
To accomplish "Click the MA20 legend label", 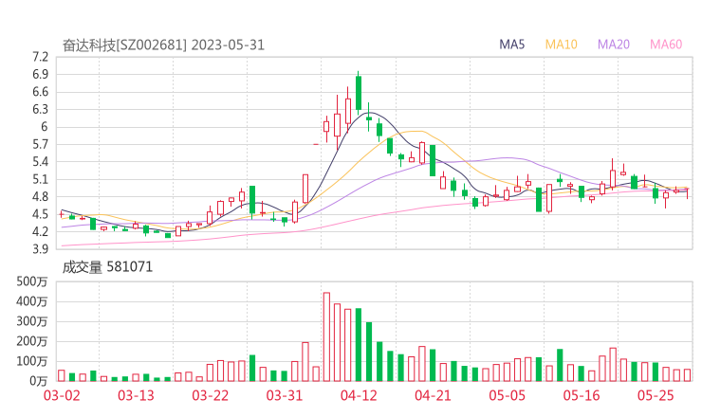I will pos(614,45).
